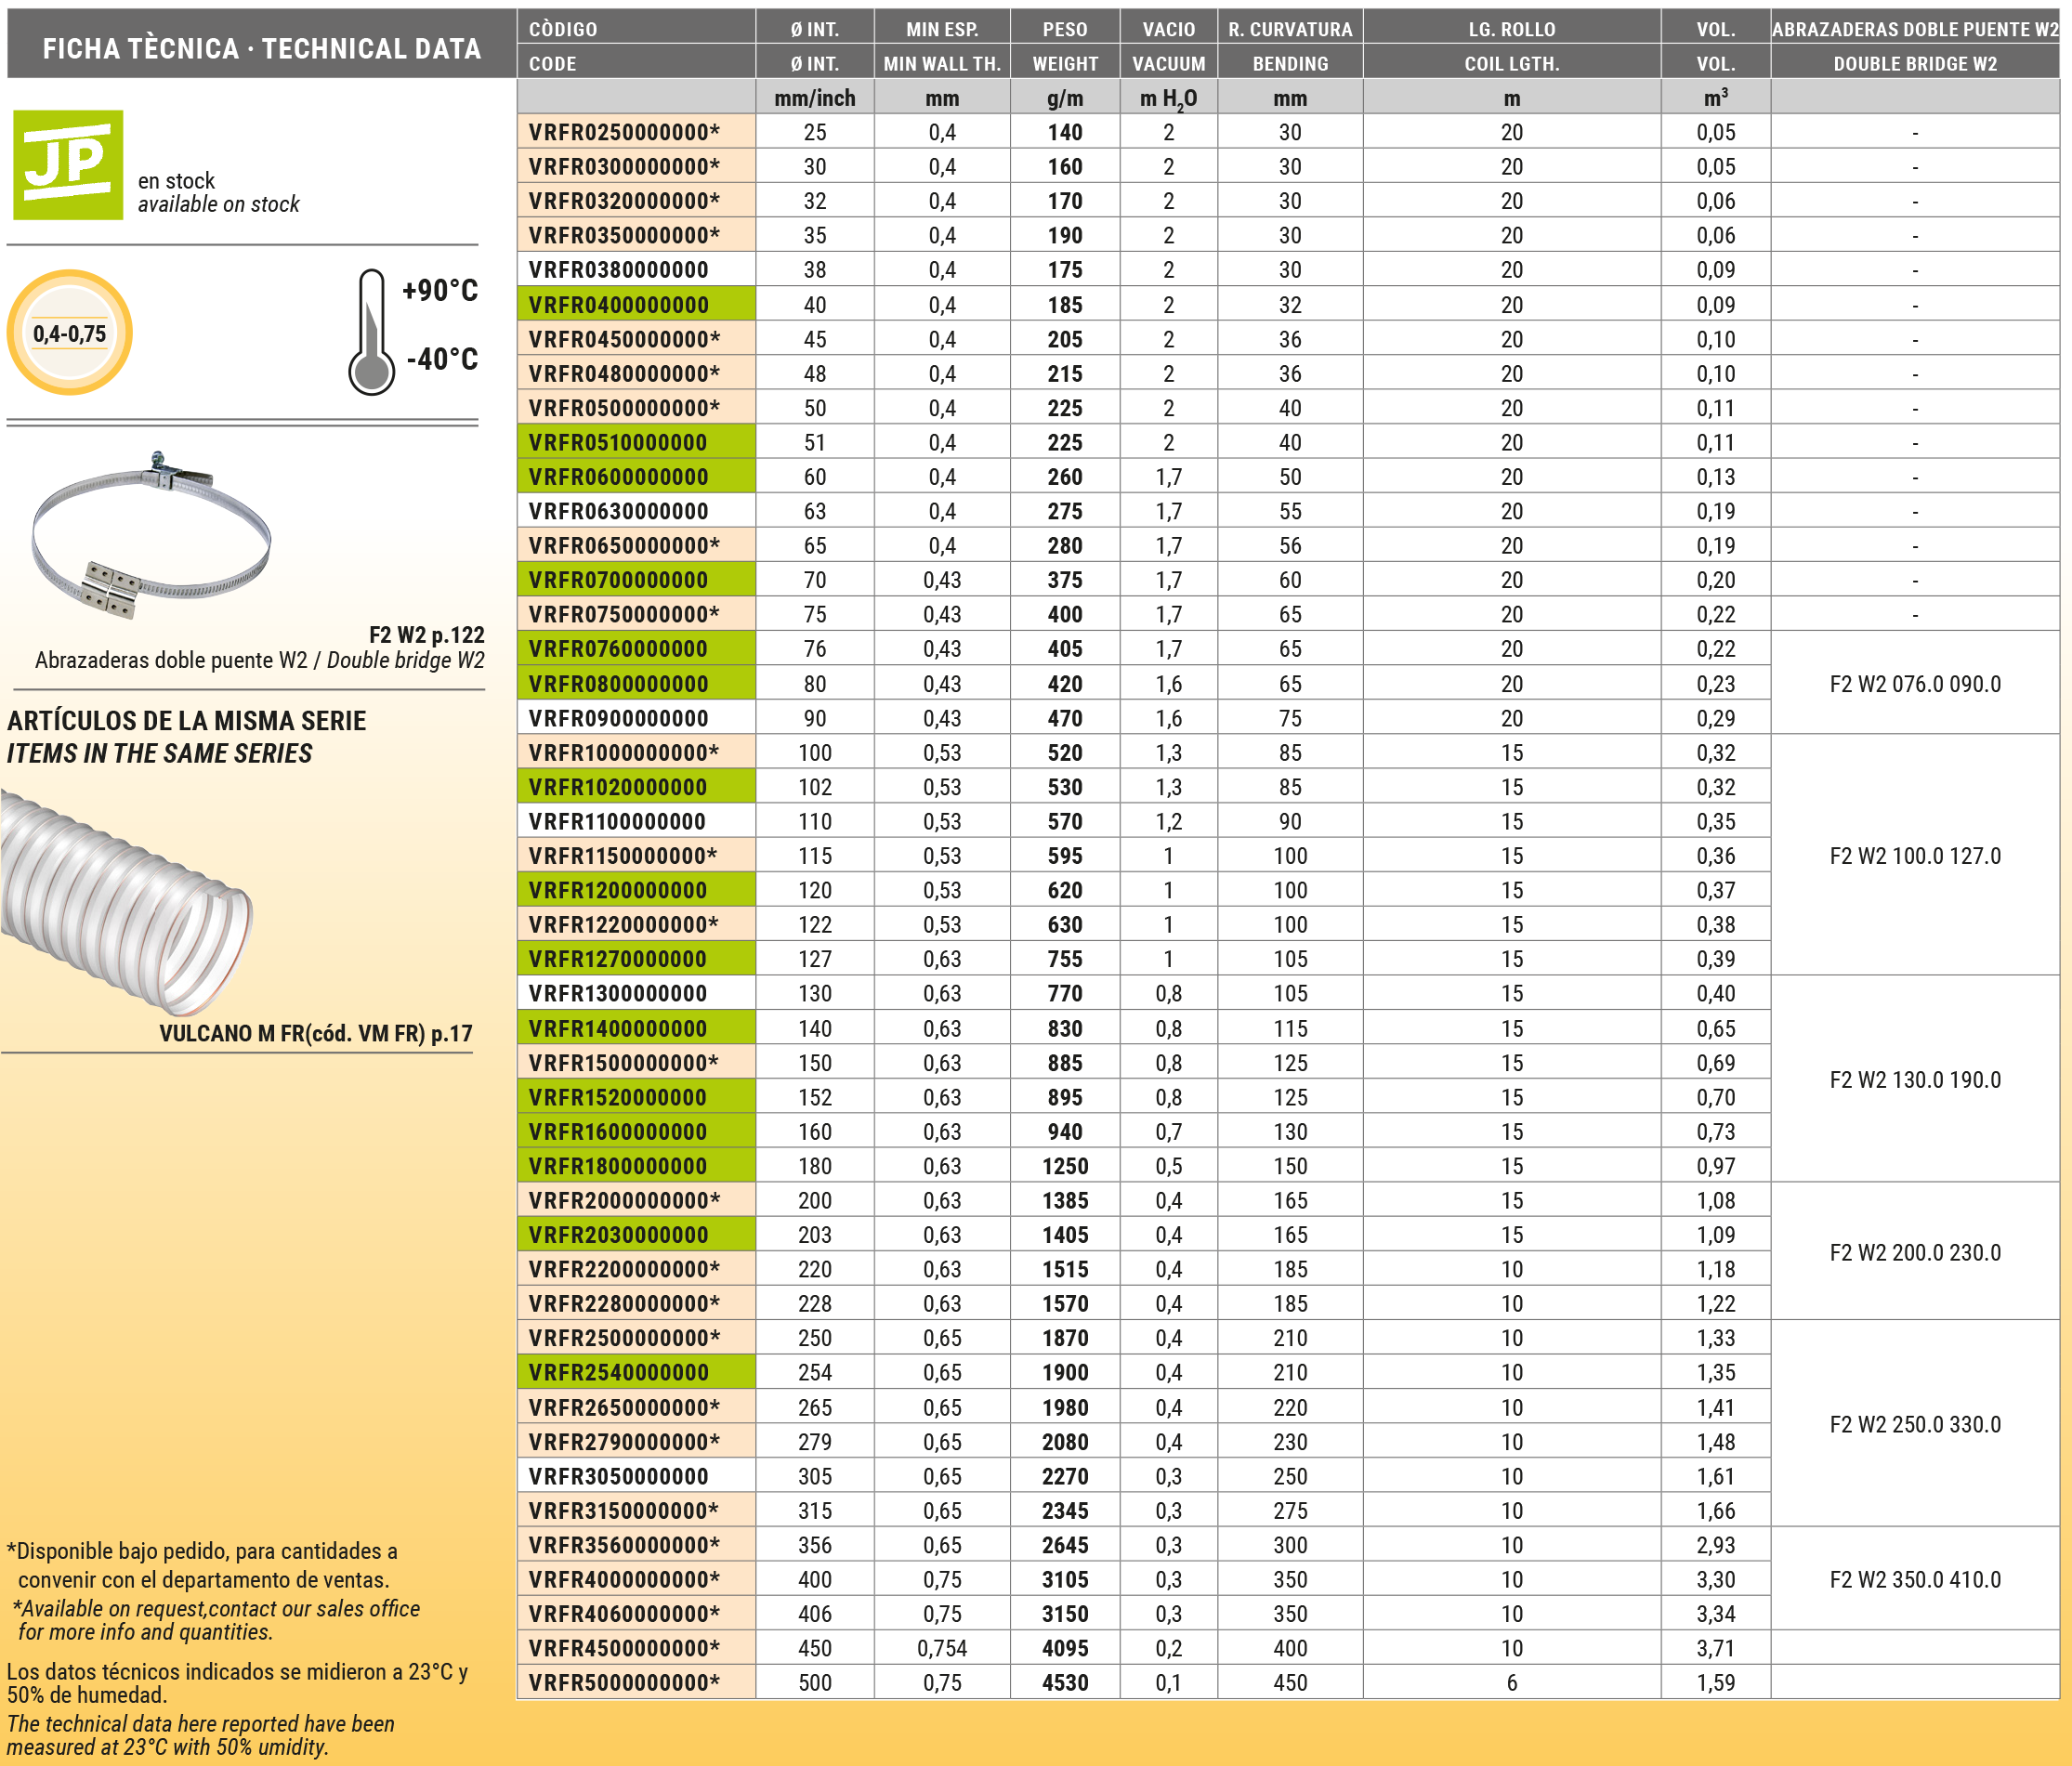Click the R. CURVATURA BENDING header
The width and height of the screenshot is (2072, 1766).
click(1290, 46)
